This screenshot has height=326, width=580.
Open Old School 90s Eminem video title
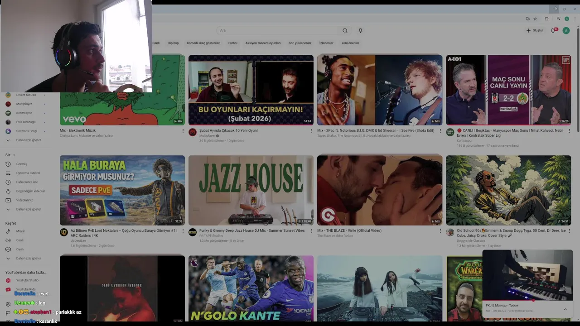(x=511, y=233)
